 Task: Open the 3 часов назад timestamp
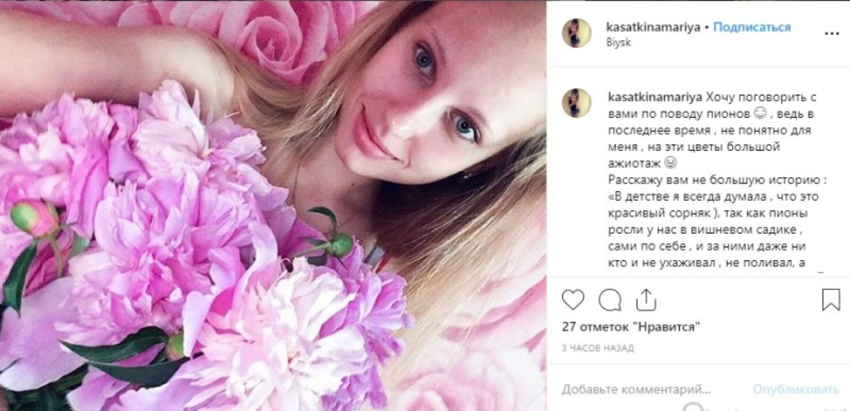pyautogui.click(x=598, y=348)
